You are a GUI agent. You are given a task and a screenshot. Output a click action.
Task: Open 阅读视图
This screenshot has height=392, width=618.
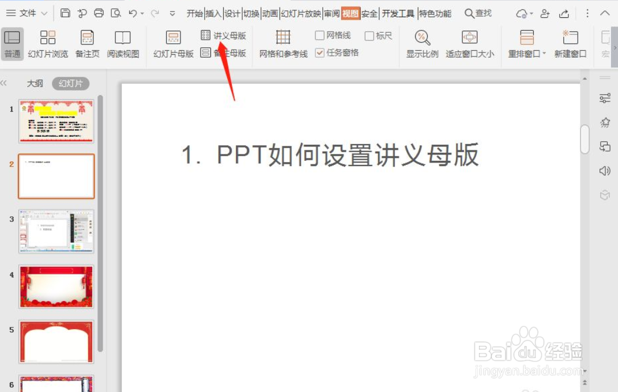123,44
